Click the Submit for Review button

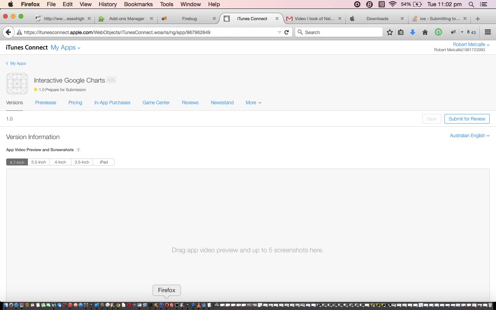pyautogui.click(x=467, y=119)
